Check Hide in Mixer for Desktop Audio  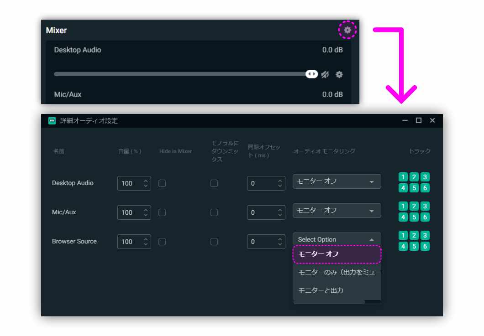click(162, 183)
